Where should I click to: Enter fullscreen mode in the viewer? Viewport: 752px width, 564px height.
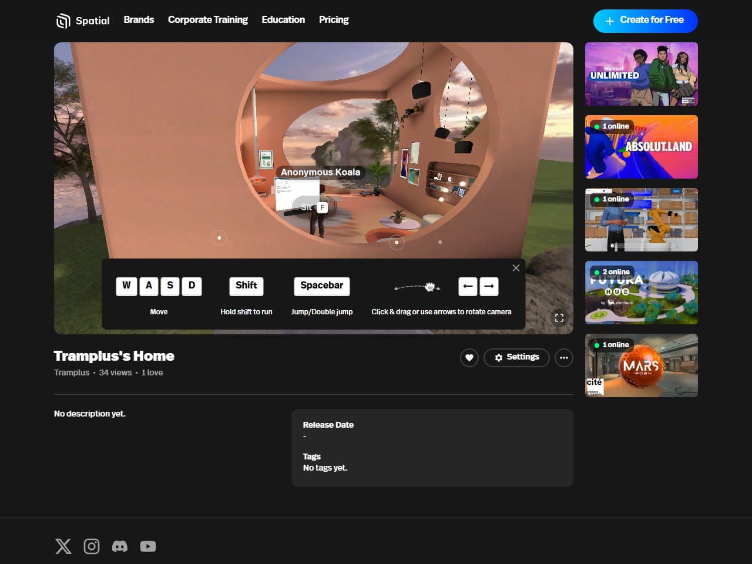pos(559,318)
